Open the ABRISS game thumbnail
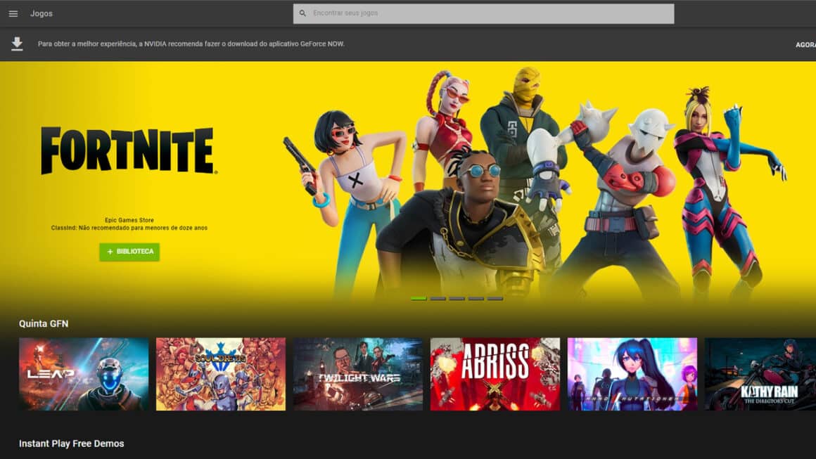This screenshot has width=816, height=459. tap(495, 373)
